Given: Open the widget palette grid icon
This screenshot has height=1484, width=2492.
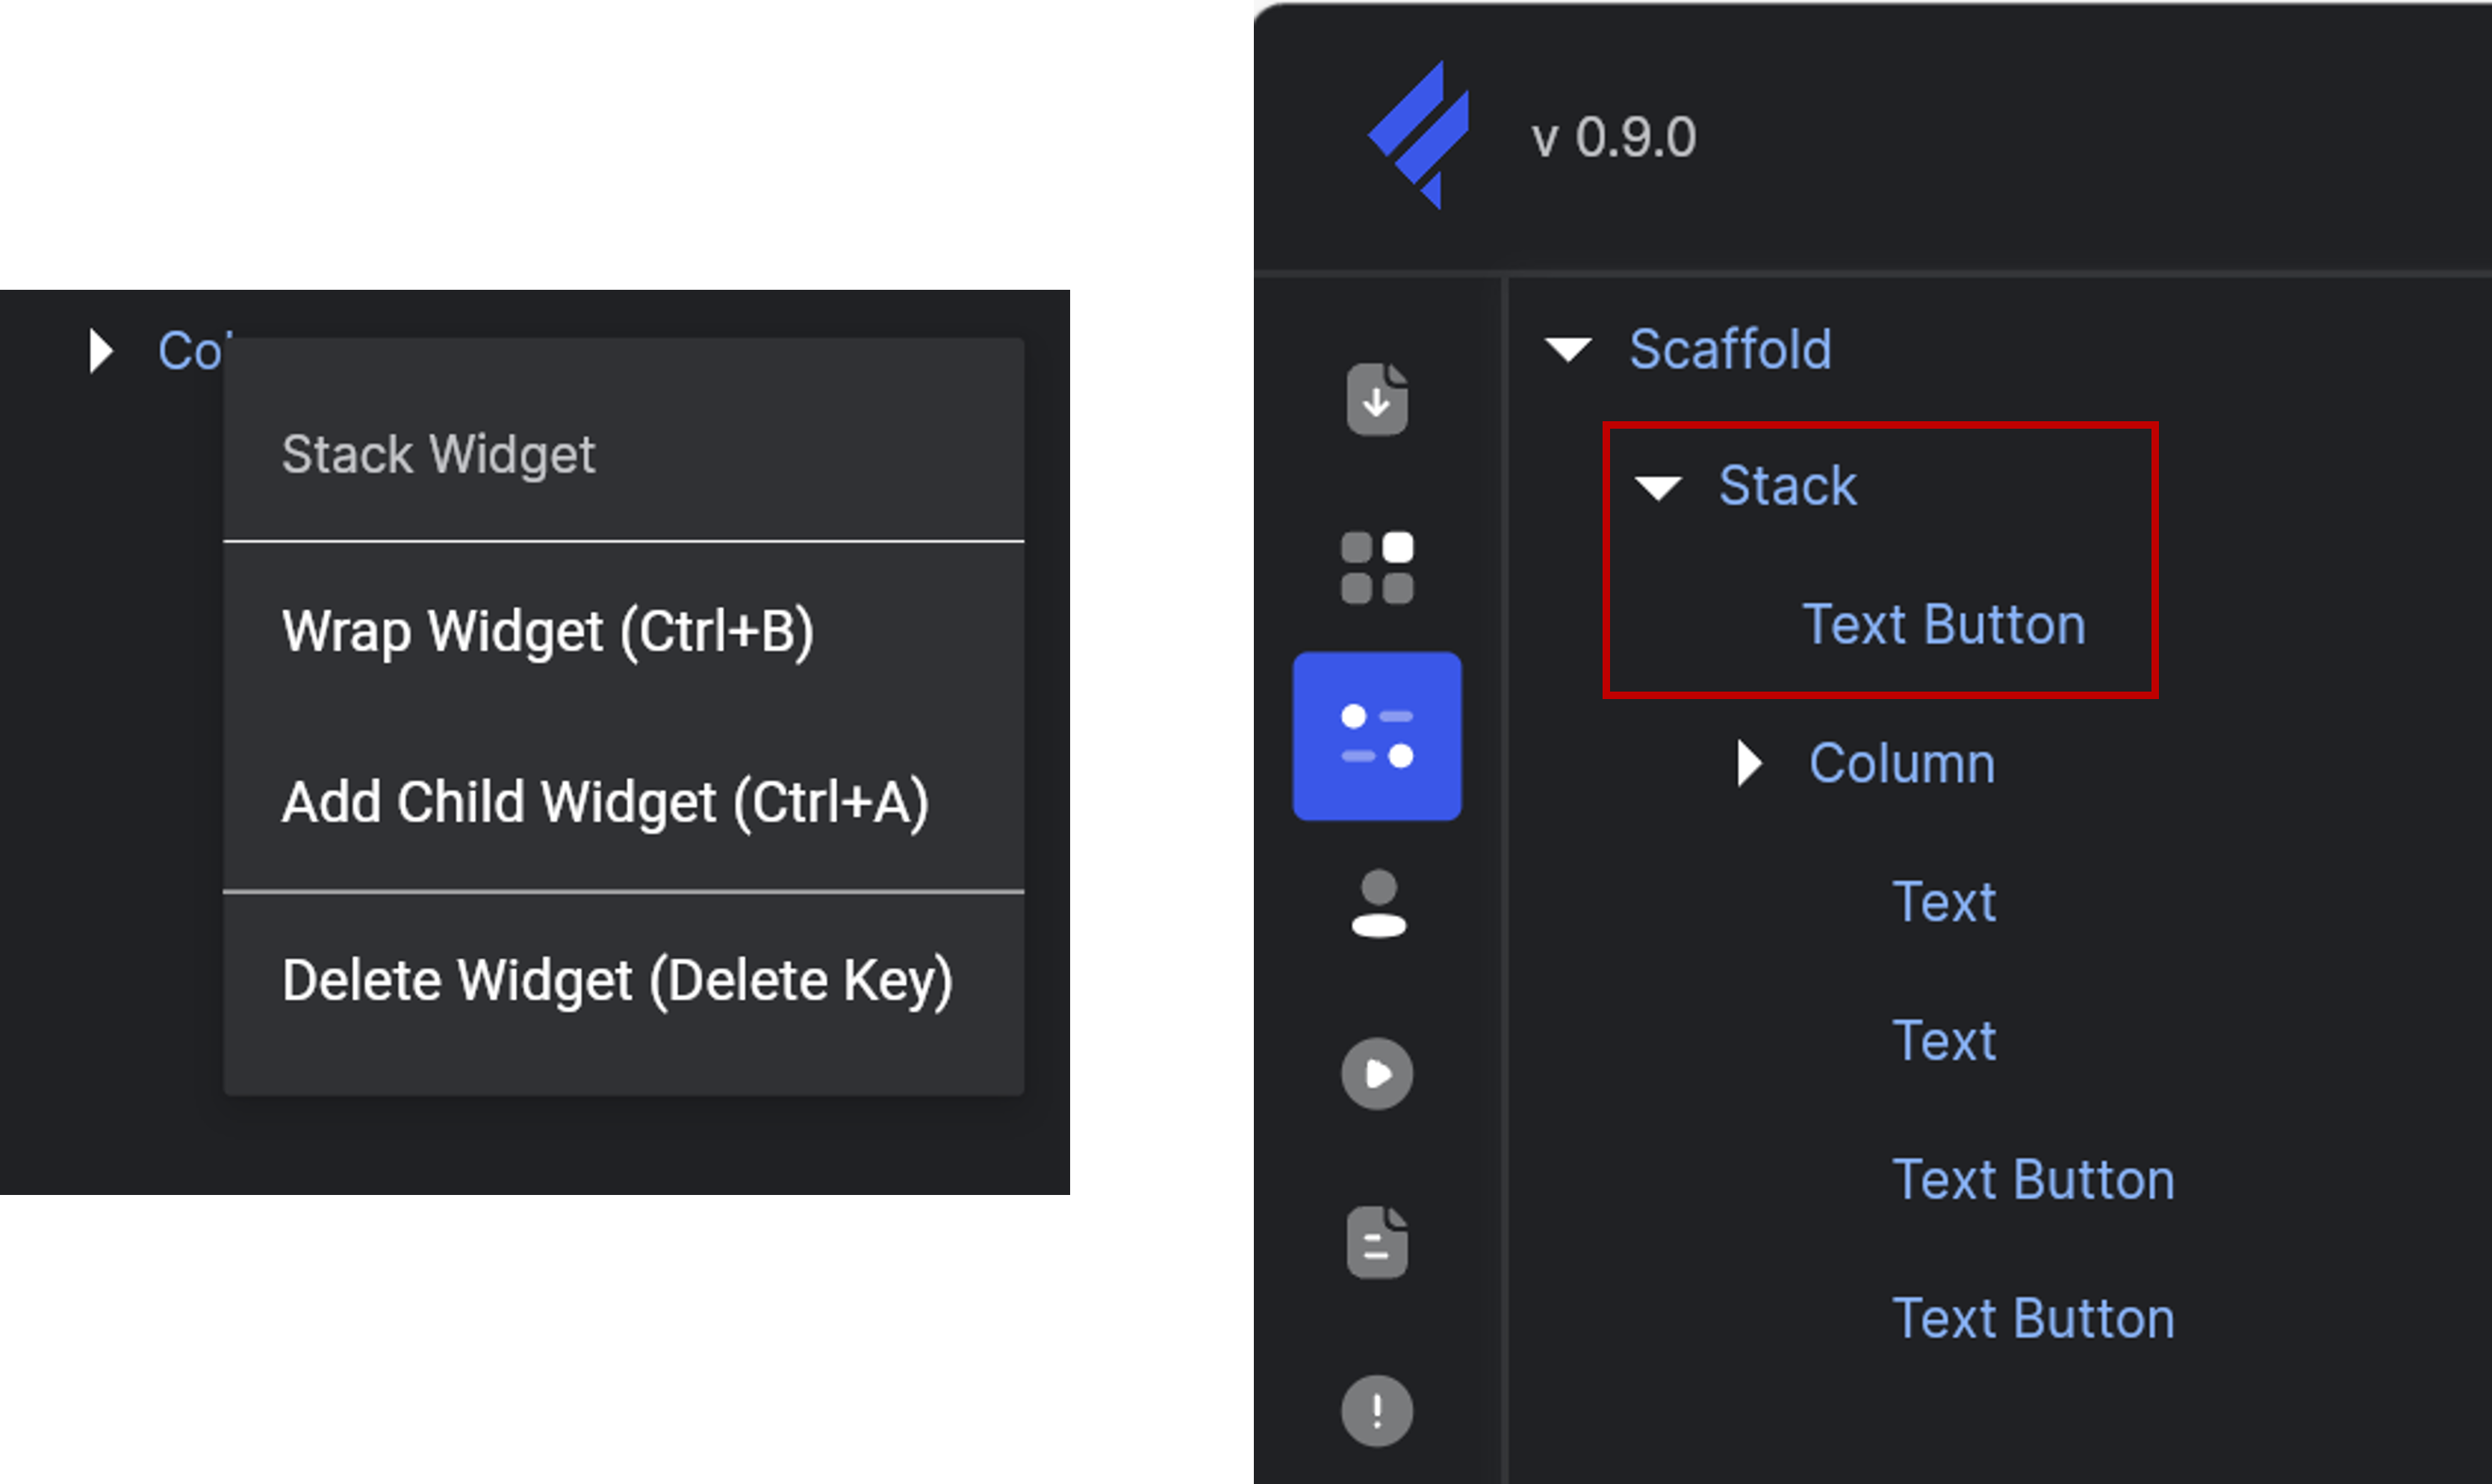Looking at the screenshot, I should click(1378, 567).
